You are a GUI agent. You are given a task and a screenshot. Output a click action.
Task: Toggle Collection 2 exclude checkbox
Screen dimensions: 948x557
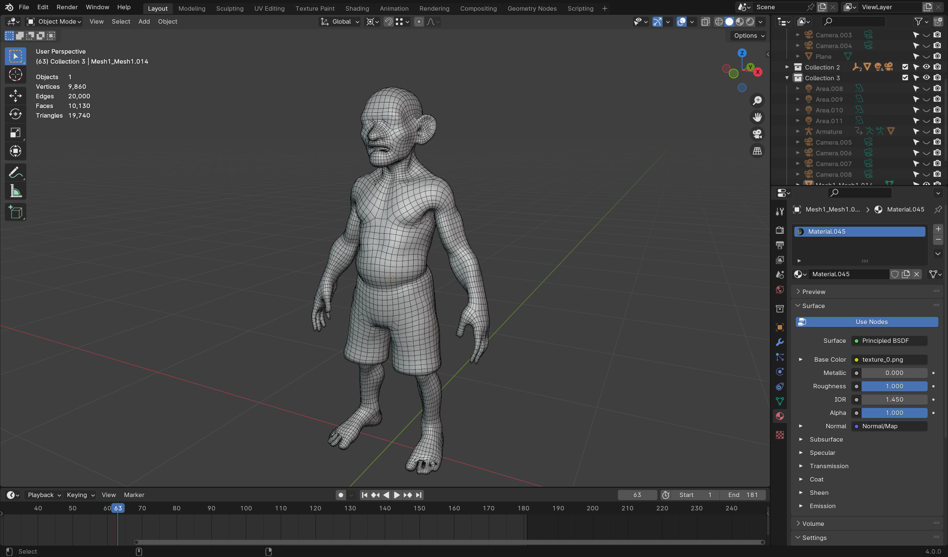pyautogui.click(x=905, y=67)
